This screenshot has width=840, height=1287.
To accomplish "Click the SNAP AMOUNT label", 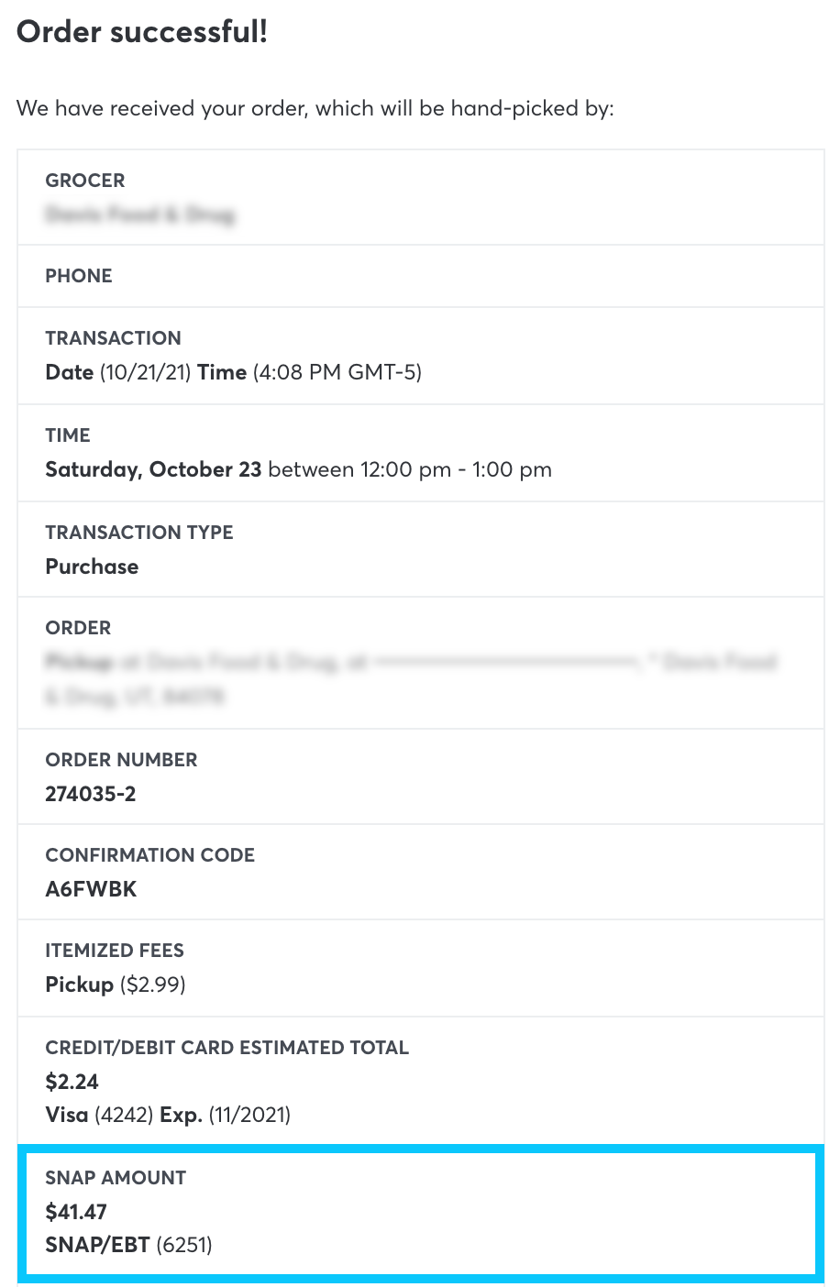I will tap(116, 1179).
